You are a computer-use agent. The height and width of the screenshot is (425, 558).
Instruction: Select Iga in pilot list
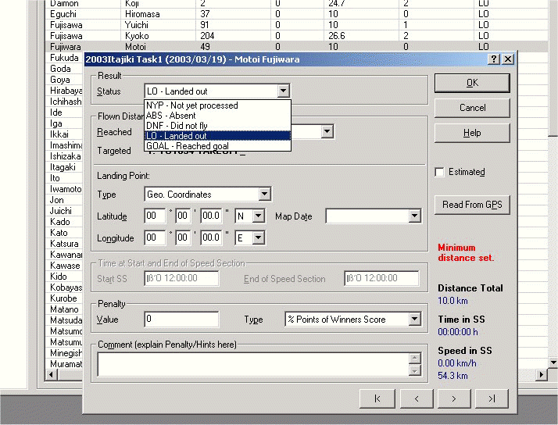(x=56, y=123)
